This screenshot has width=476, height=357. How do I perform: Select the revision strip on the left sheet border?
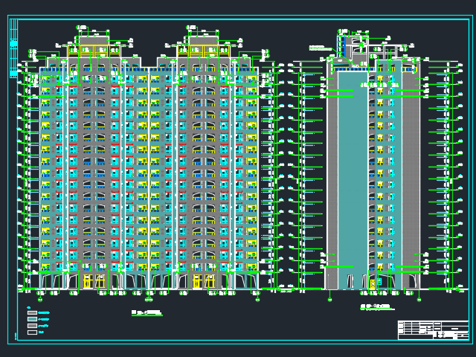13,48
